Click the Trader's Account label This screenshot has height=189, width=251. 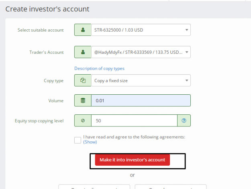click(47, 52)
